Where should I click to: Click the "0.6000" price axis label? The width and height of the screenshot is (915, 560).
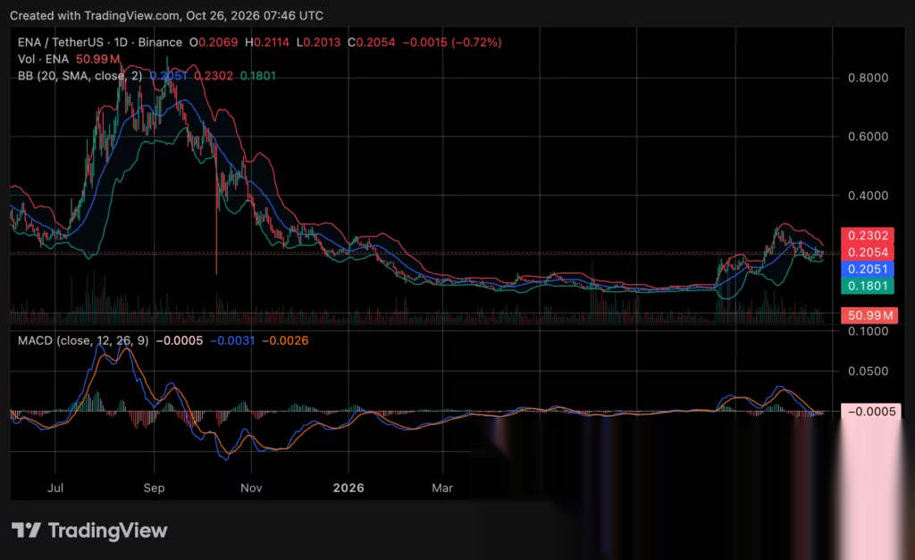pos(869,137)
